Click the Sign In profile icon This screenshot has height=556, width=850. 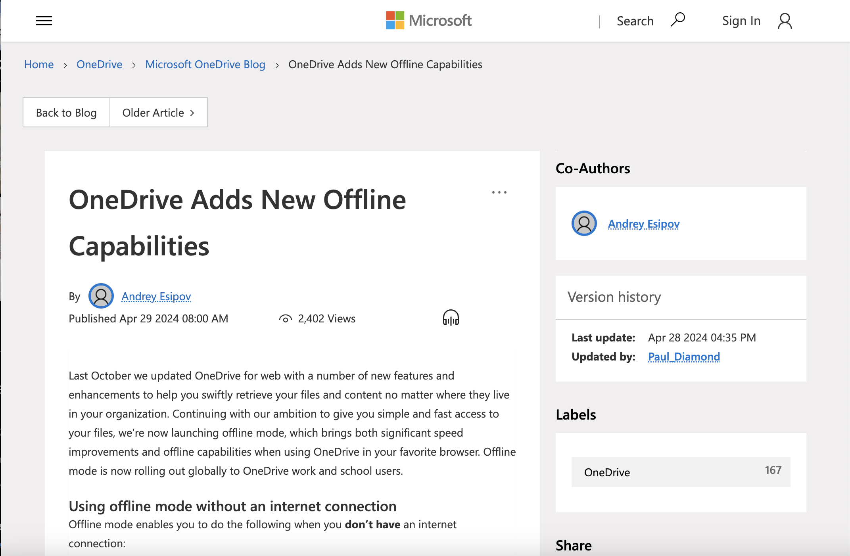[x=784, y=21]
